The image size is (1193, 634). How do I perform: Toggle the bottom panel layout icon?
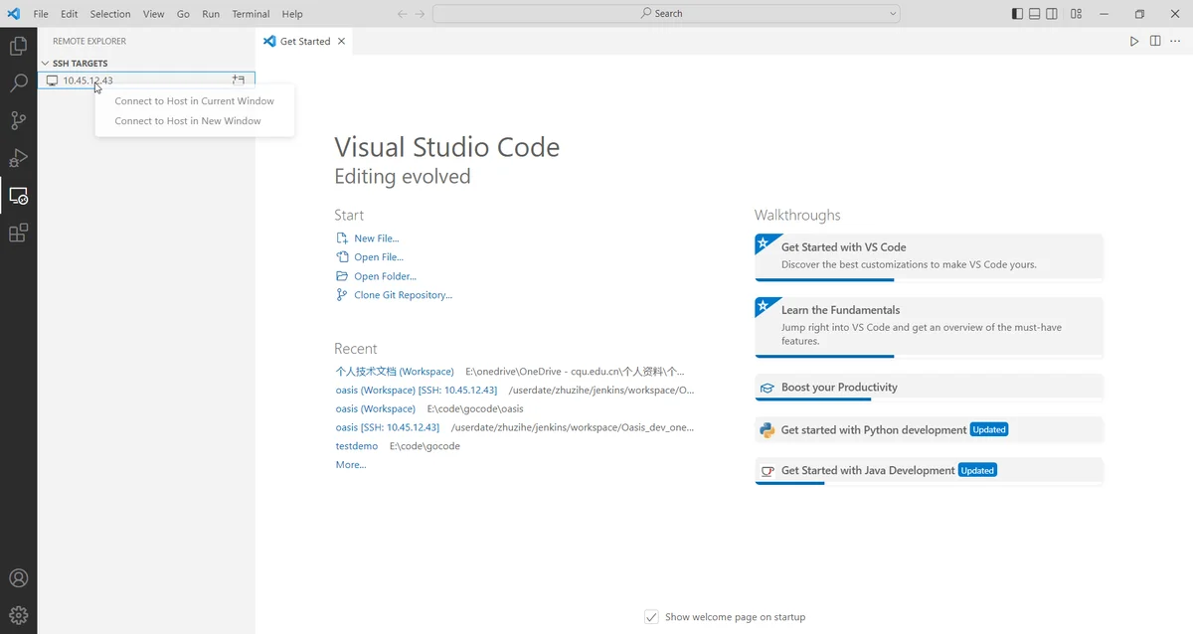click(1035, 14)
